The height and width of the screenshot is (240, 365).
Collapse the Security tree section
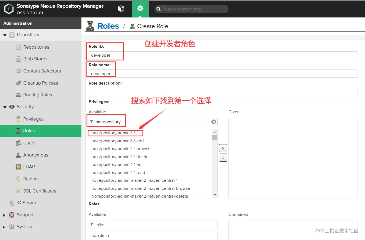tap(5, 107)
